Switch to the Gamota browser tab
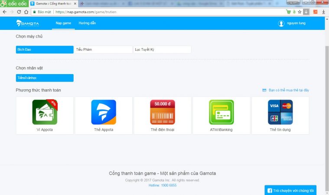Screen dimensions: 329x195 (x=53, y=4)
